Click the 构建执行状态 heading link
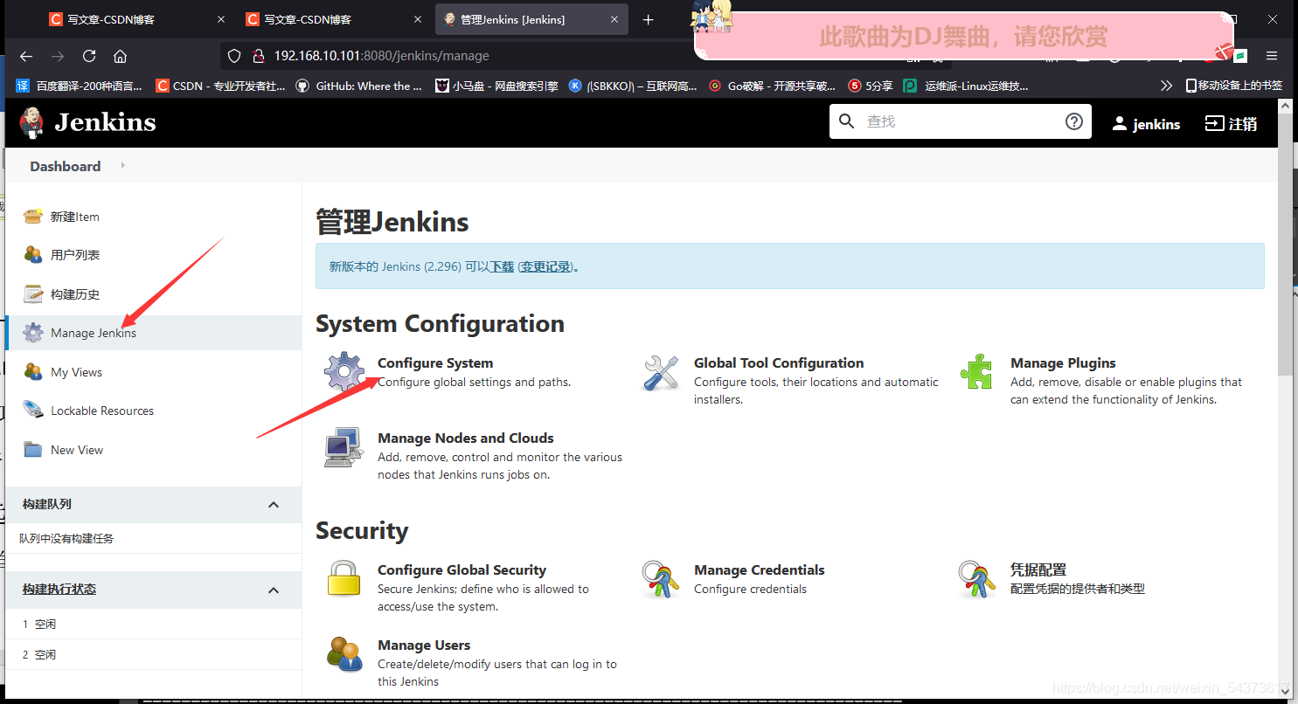This screenshot has width=1298, height=704. pos(59,590)
